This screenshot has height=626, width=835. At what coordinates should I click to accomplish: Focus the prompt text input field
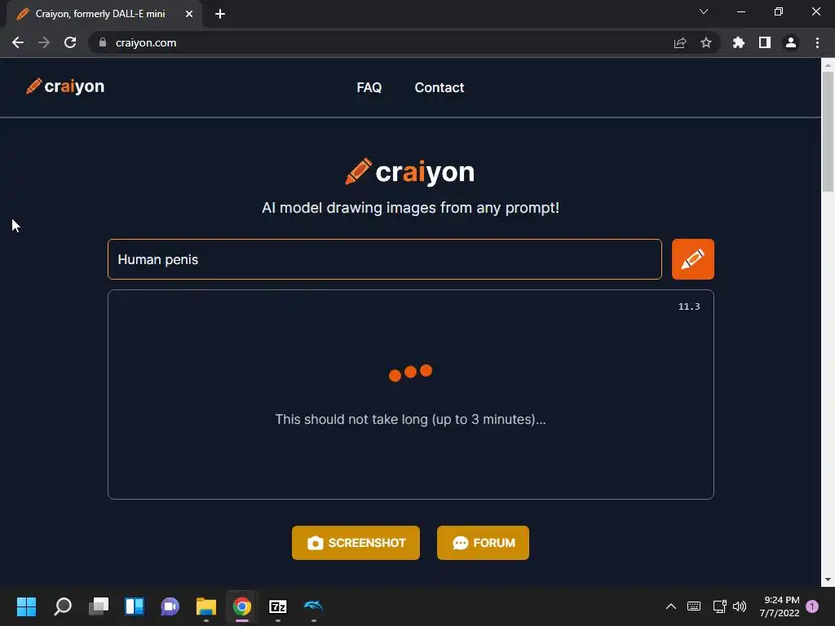pos(385,259)
